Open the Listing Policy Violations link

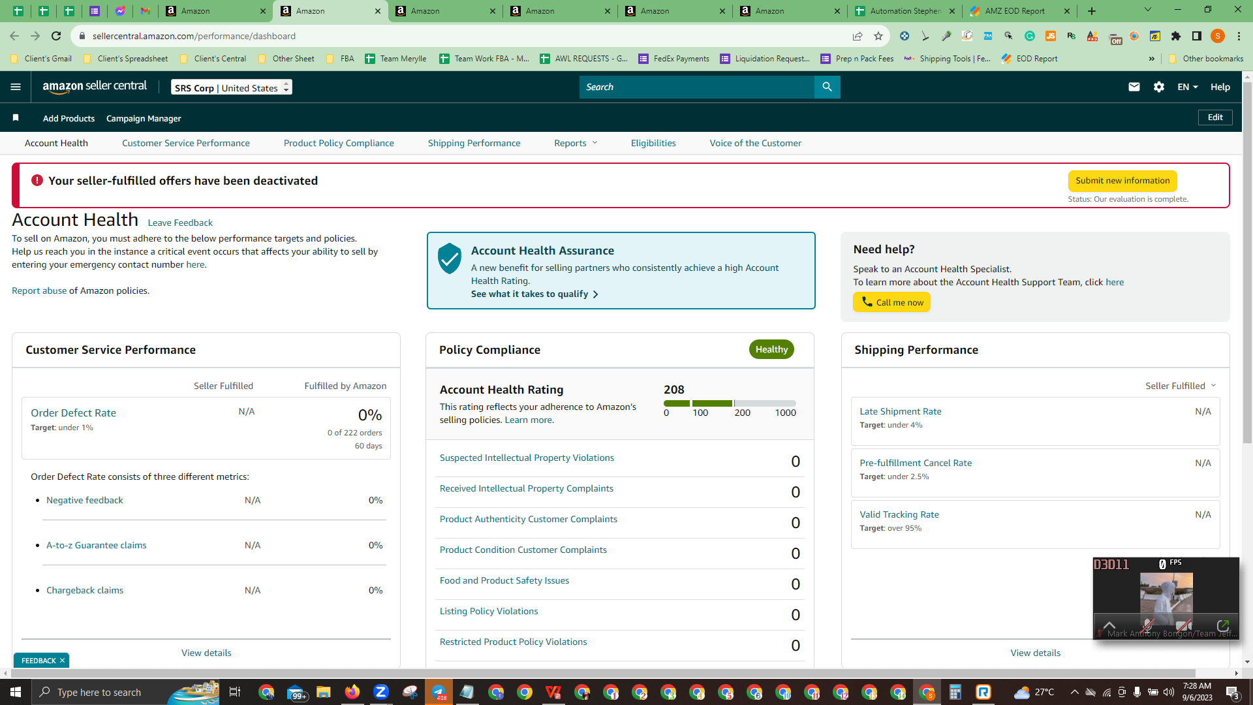coord(489,611)
